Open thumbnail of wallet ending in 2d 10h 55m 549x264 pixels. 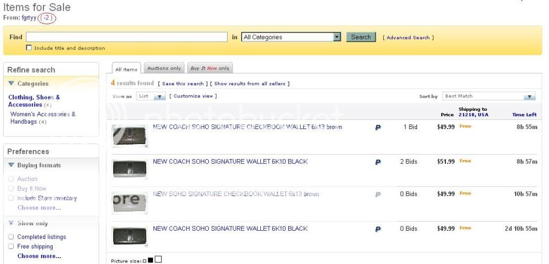[x=129, y=236]
